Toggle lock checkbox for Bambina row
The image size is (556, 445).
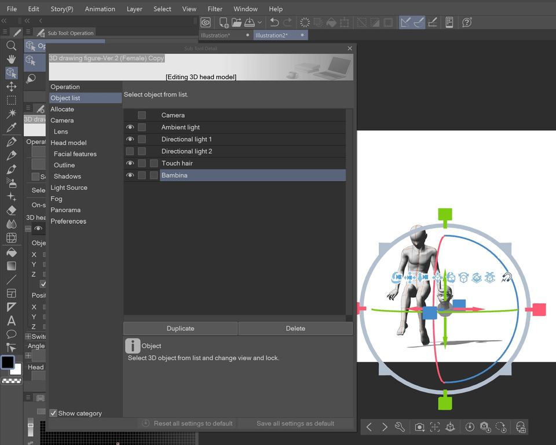click(x=142, y=175)
